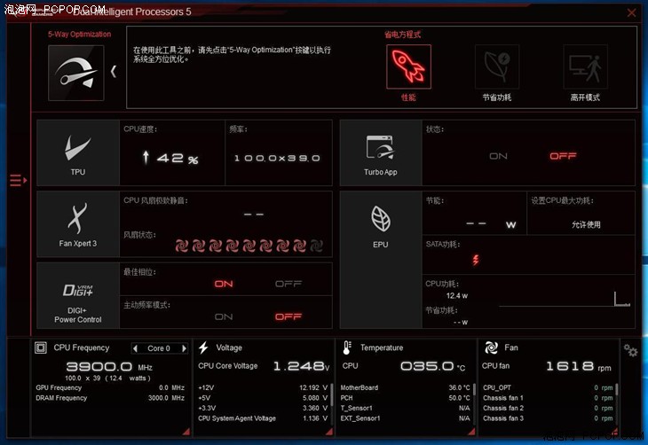The width and height of the screenshot is (648, 445).
Task: Click the Fan monitor icon
Action: (491, 348)
